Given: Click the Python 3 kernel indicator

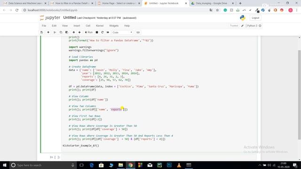Looking at the screenshot, I should (254, 26).
